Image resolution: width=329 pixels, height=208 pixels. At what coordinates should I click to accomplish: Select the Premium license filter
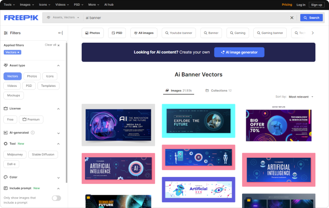pos(31,120)
